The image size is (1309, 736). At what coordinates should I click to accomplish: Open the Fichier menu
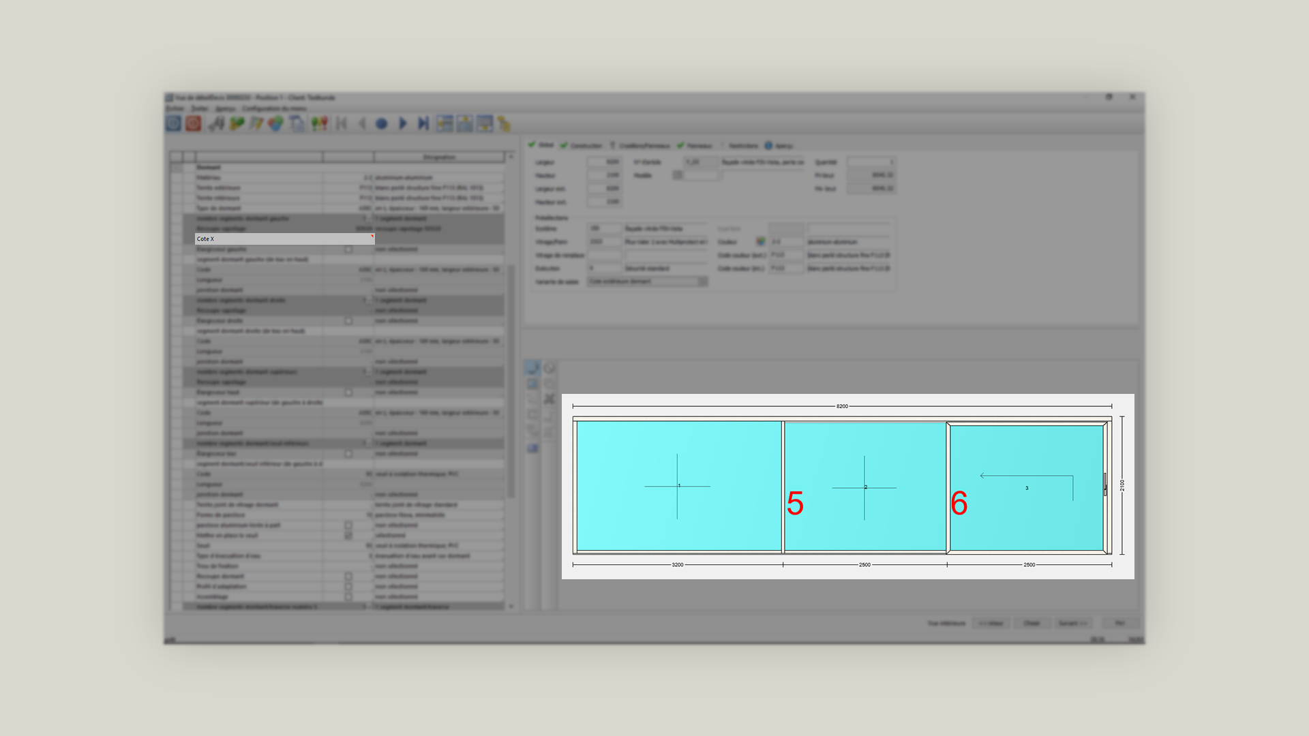[x=175, y=108]
